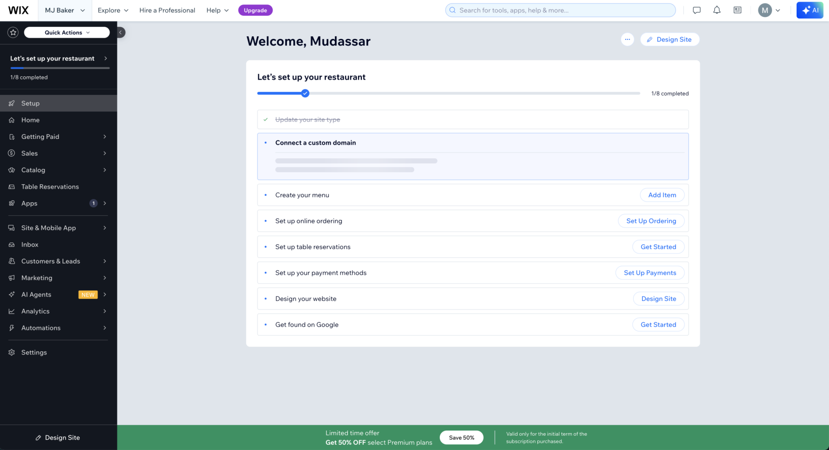Open the notifications bell
829x450 pixels.
pos(716,10)
